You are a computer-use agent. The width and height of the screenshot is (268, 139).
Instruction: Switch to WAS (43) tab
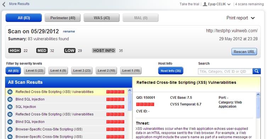coord(101,18)
